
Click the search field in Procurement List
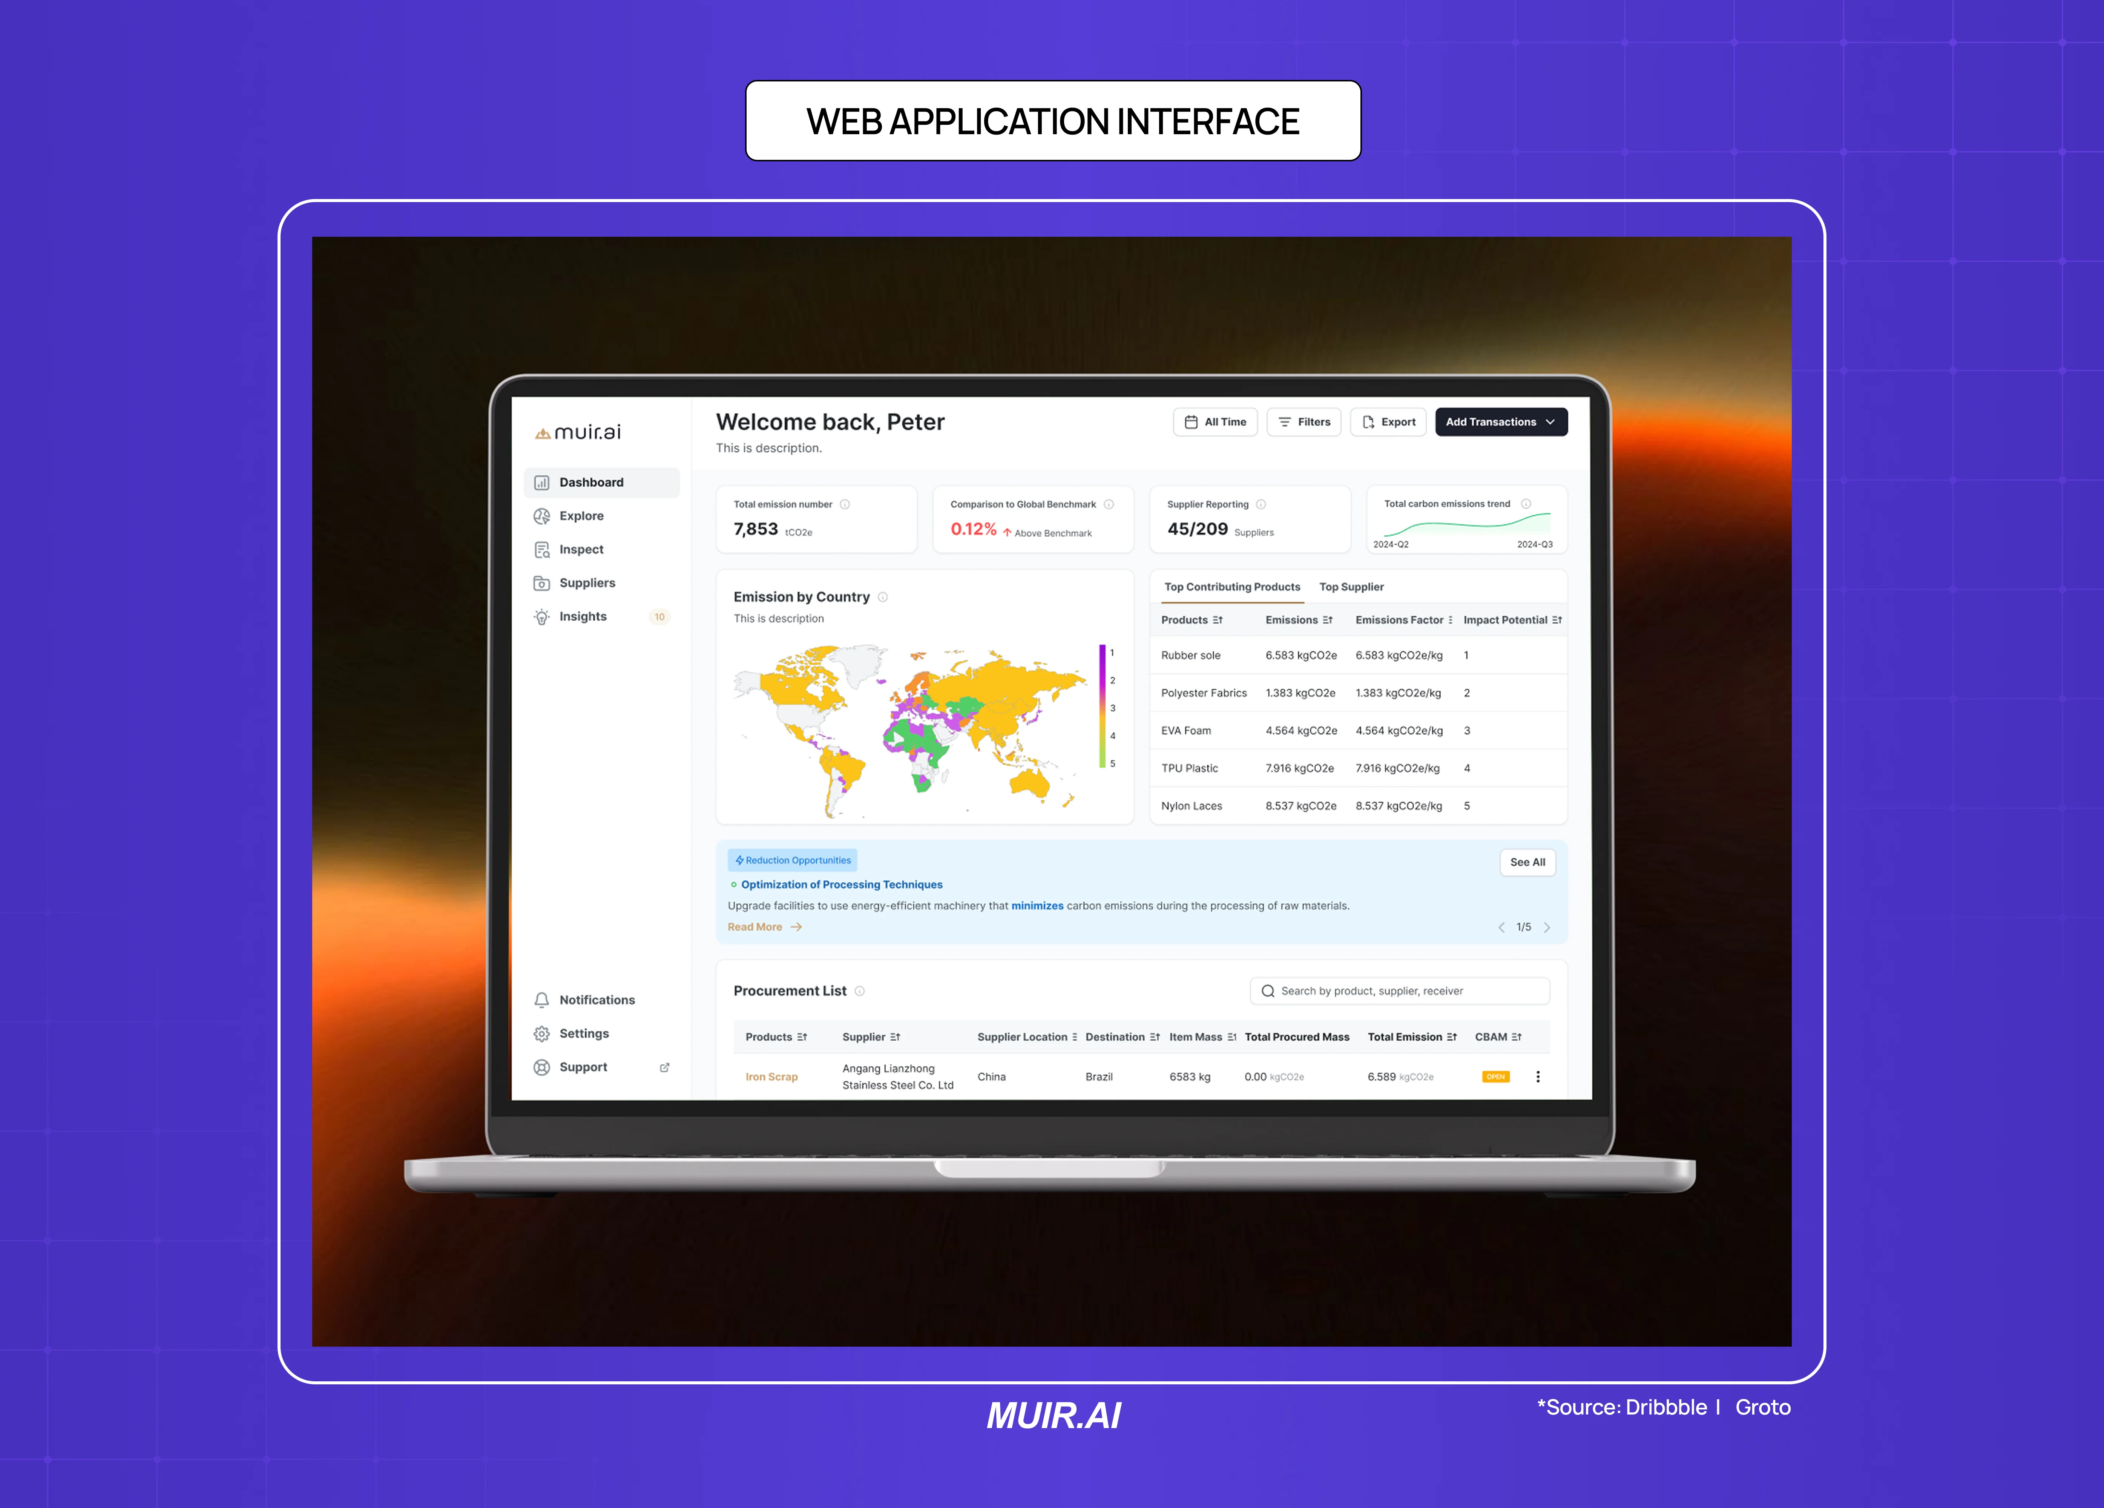coord(1400,992)
